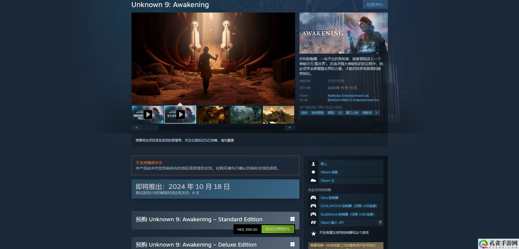Select the 动作 tag
Image resolution: width=519 pixels, height=249 pixels.
pyautogui.click(x=304, y=113)
